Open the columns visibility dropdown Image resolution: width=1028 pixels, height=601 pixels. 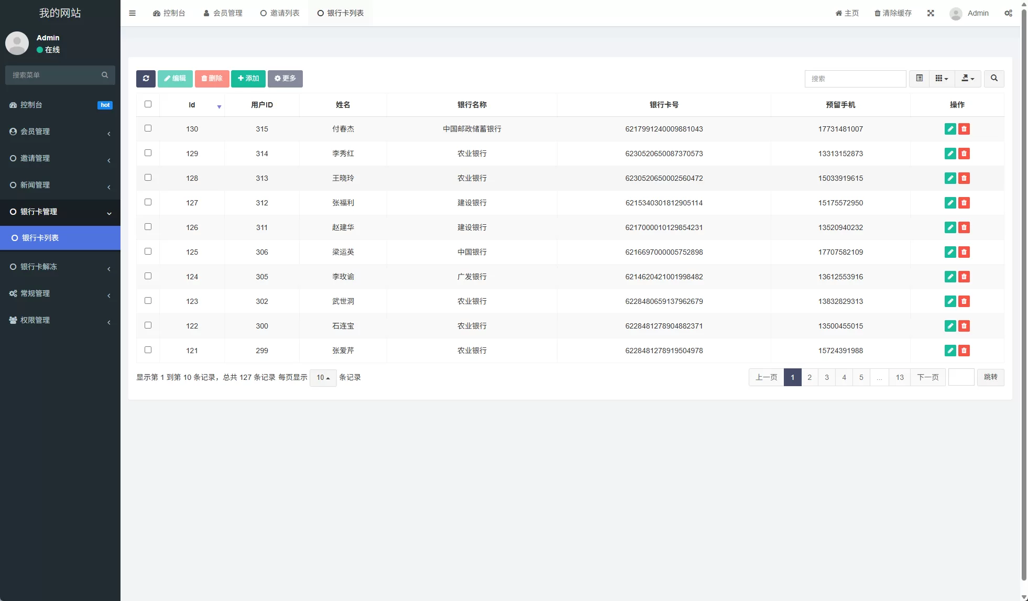[942, 79]
